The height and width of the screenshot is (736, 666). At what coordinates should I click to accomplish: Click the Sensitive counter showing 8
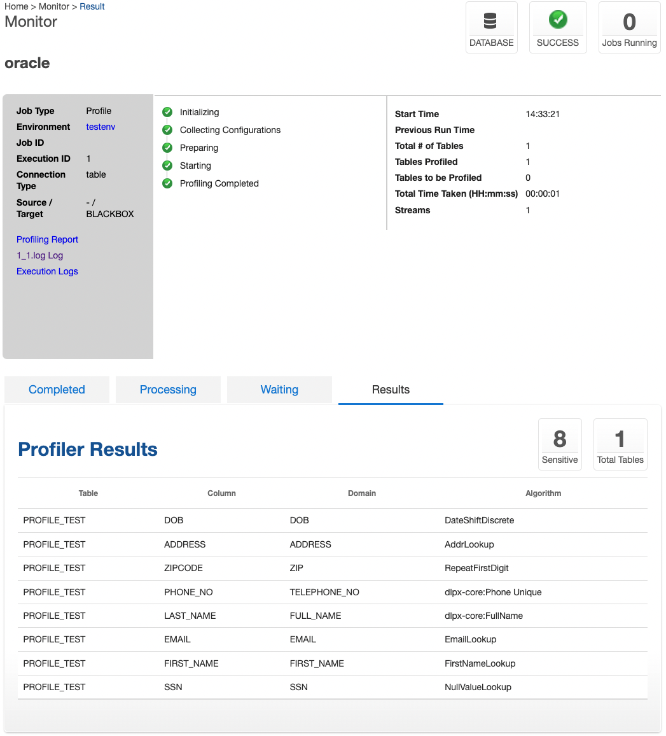pyautogui.click(x=559, y=444)
